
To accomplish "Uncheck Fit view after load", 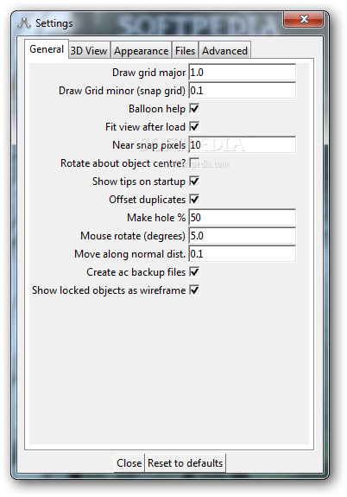I will (194, 127).
